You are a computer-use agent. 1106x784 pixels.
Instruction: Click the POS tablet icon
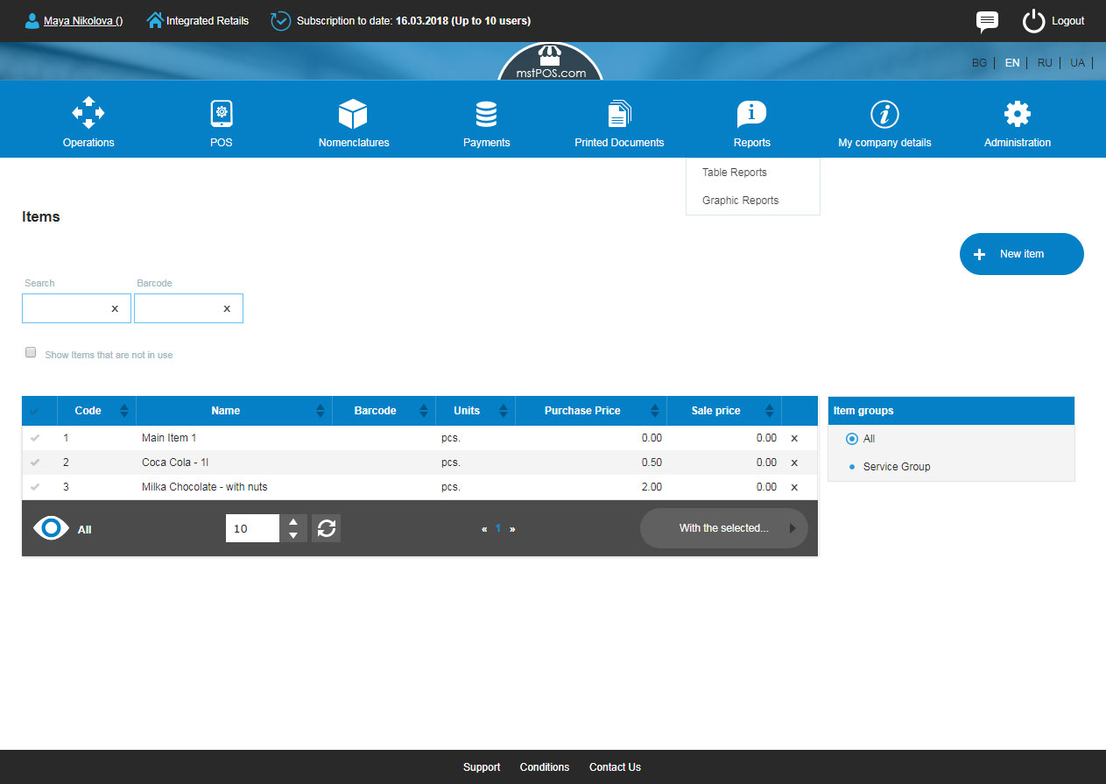(222, 114)
